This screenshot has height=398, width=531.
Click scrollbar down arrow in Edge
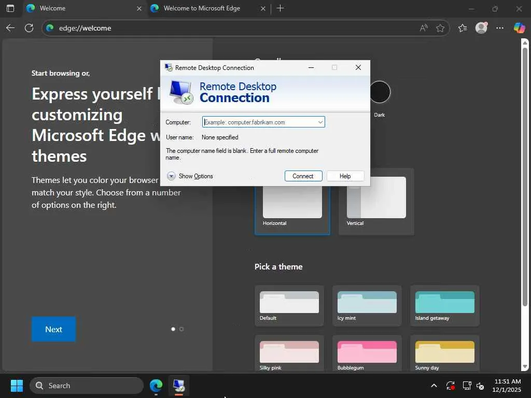[x=525, y=366]
